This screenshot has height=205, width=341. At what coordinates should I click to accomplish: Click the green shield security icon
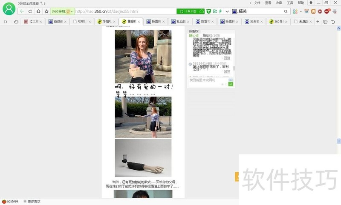point(208,11)
